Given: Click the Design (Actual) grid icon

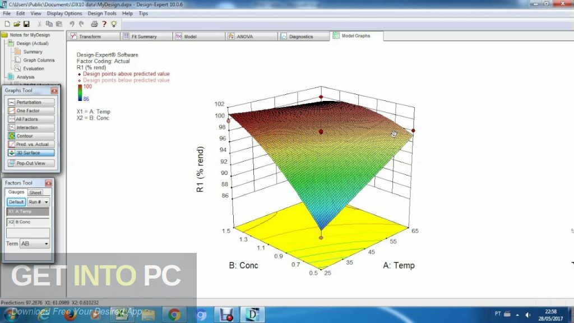Looking at the screenshot, I should [x=11, y=43].
